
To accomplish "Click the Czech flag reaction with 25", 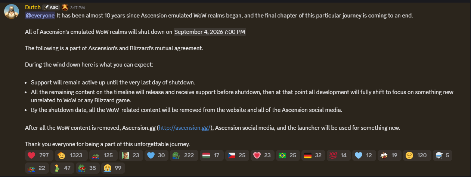I will pyautogui.click(x=237, y=155).
